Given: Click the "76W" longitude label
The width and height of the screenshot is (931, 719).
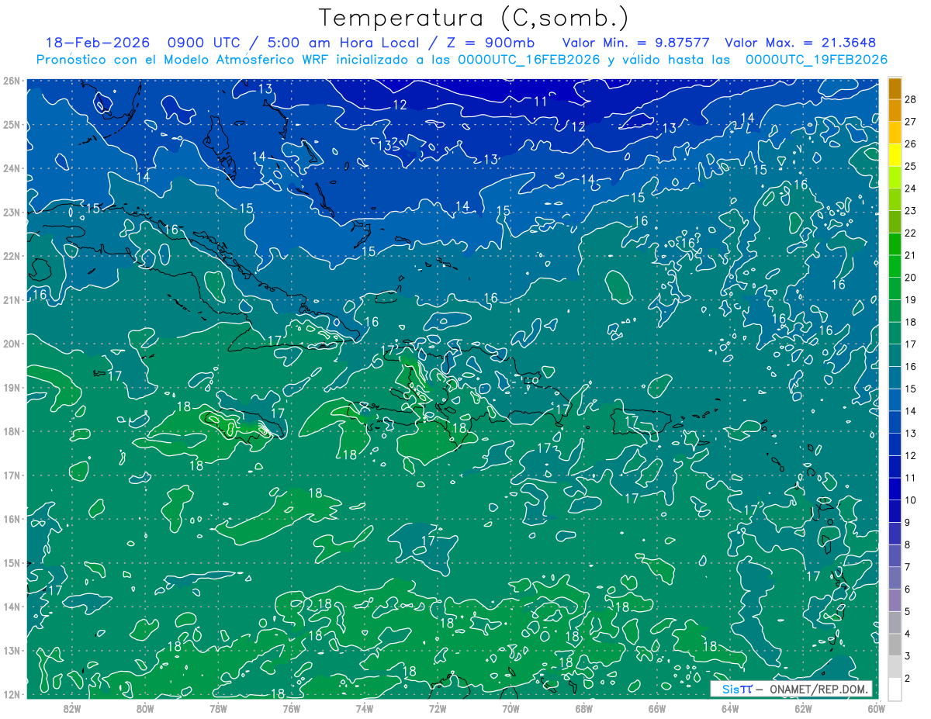Looking at the screenshot, I should (291, 707).
